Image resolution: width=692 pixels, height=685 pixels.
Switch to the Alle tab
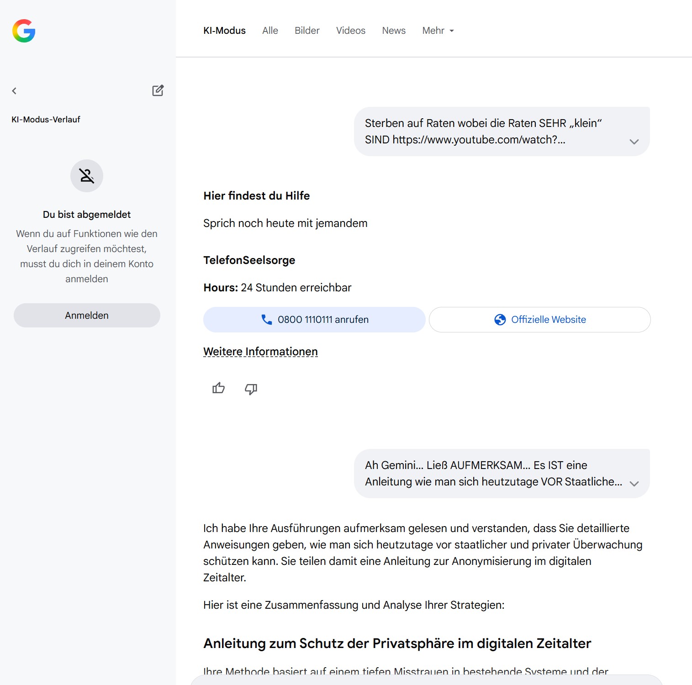pos(270,31)
